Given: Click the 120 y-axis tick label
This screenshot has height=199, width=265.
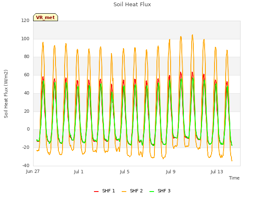Looking at the screenshot, I should [25, 20].
